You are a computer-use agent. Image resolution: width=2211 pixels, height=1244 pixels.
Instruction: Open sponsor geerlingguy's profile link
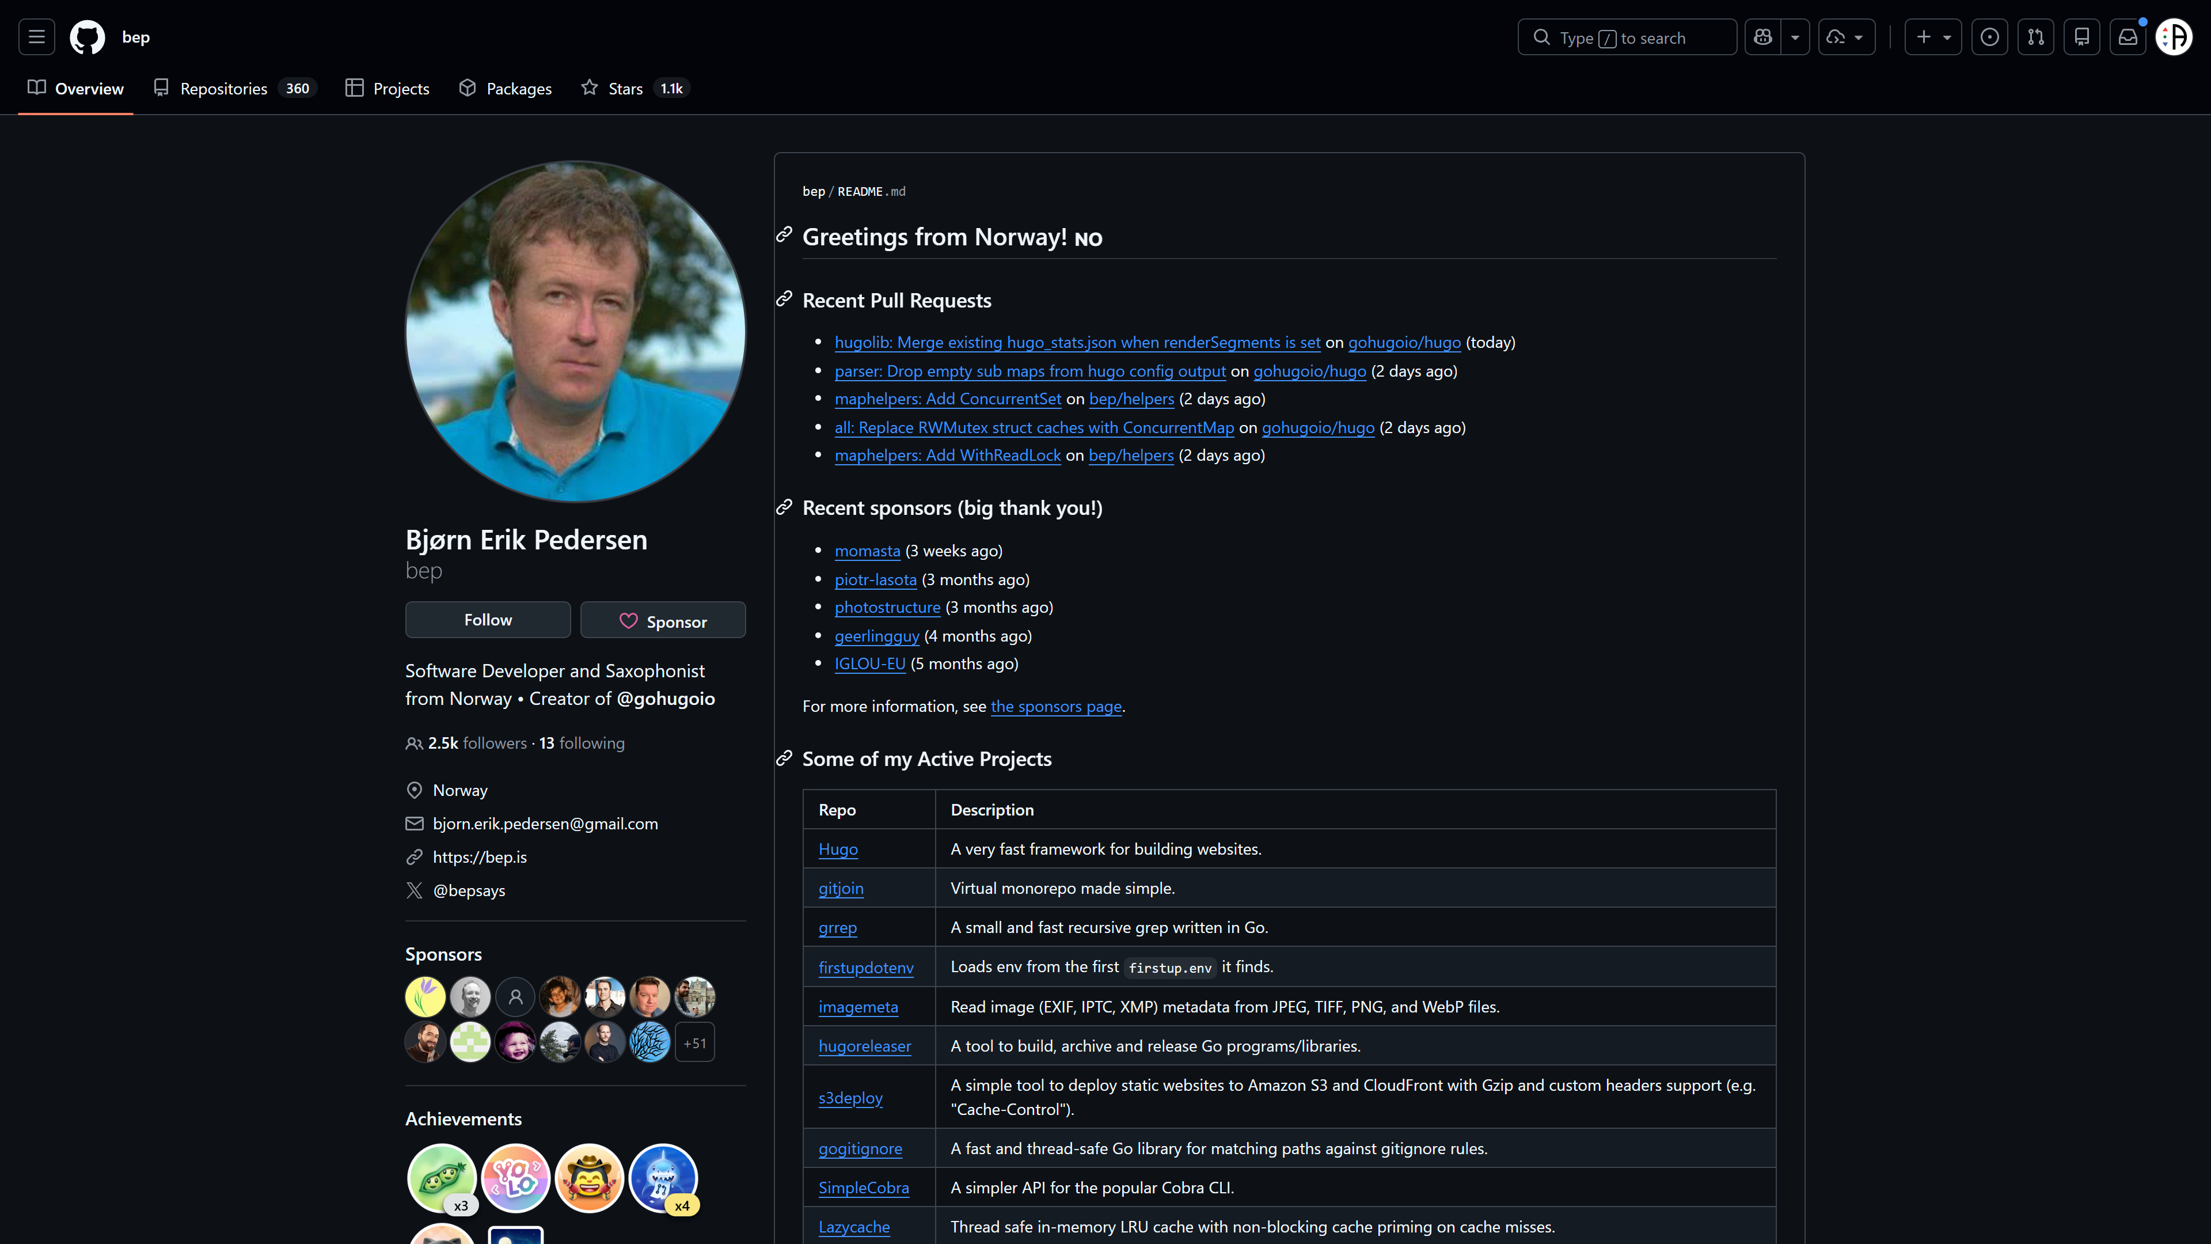pyautogui.click(x=876, y=636)
